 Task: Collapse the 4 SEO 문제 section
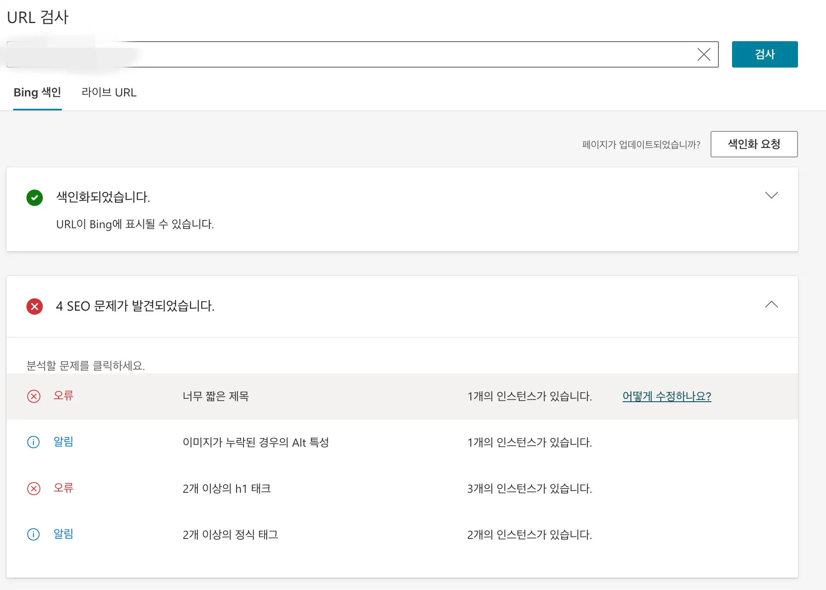pyautogui.click(x=772, y=305)
